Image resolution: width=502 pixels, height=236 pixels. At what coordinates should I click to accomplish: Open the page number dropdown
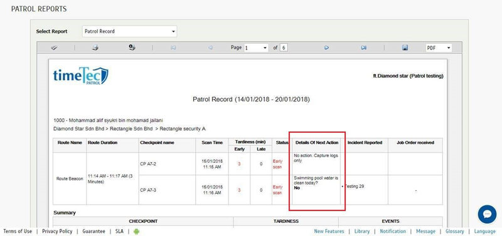coord(256,48)
